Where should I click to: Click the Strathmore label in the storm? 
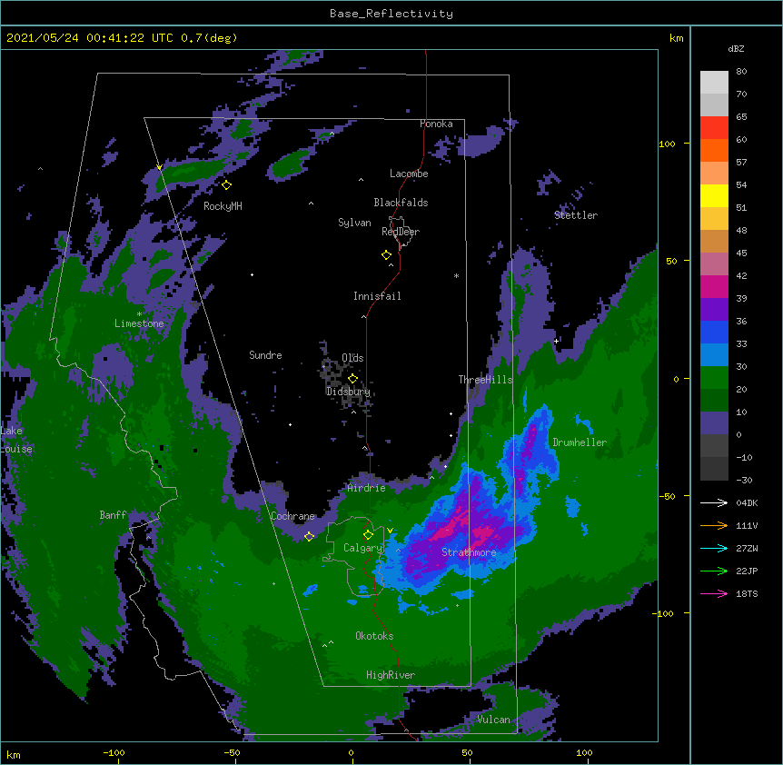click(469, 552)
